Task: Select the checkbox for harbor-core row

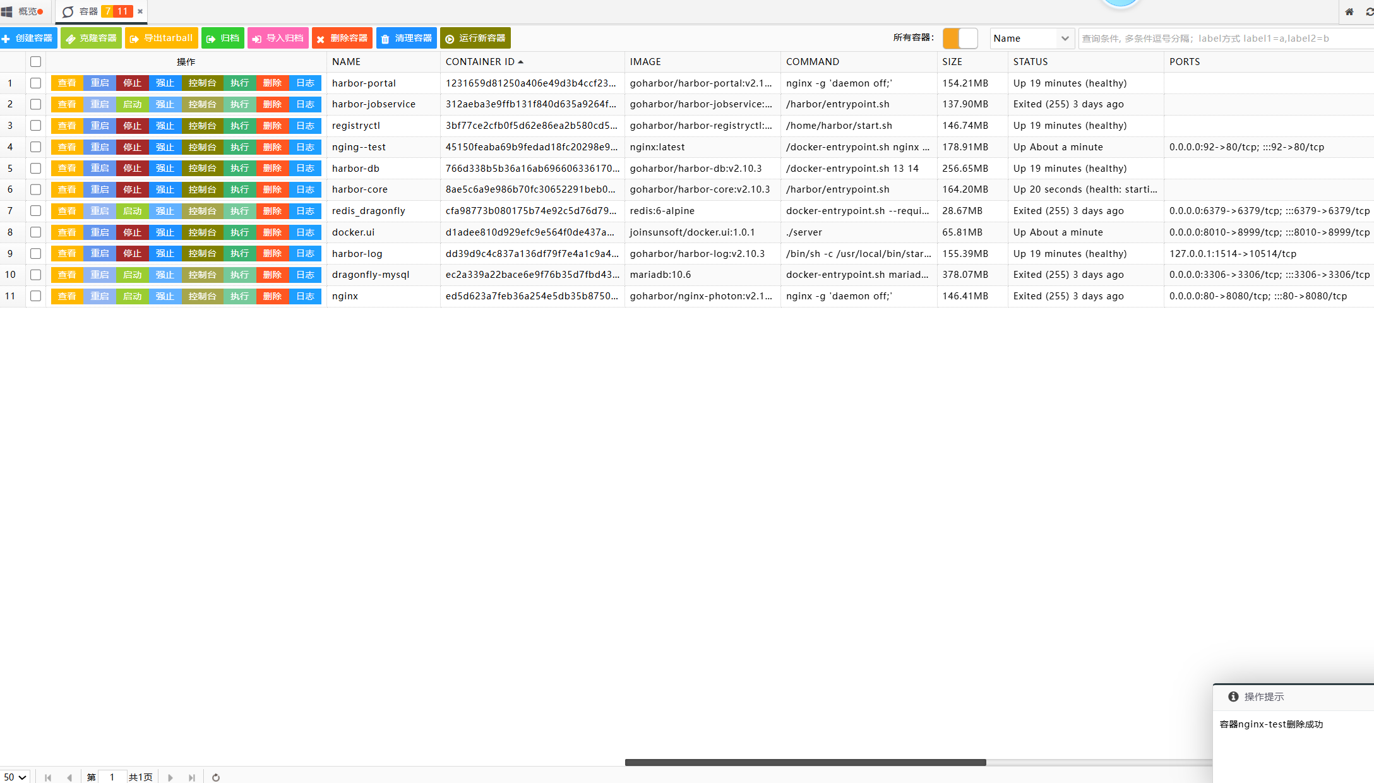Action: click(35, 189)
